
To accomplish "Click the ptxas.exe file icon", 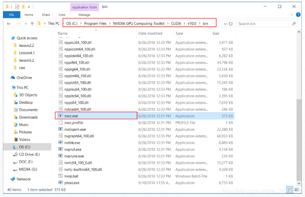I will (61, 183).
